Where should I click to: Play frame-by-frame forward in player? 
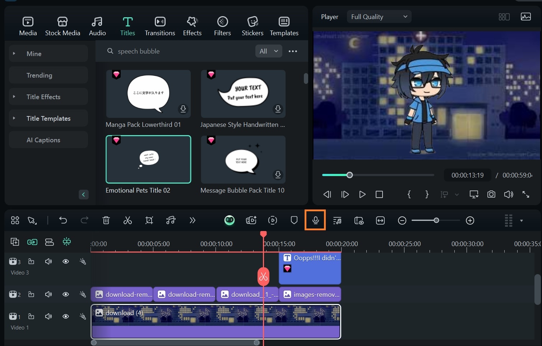coord(345,194)
